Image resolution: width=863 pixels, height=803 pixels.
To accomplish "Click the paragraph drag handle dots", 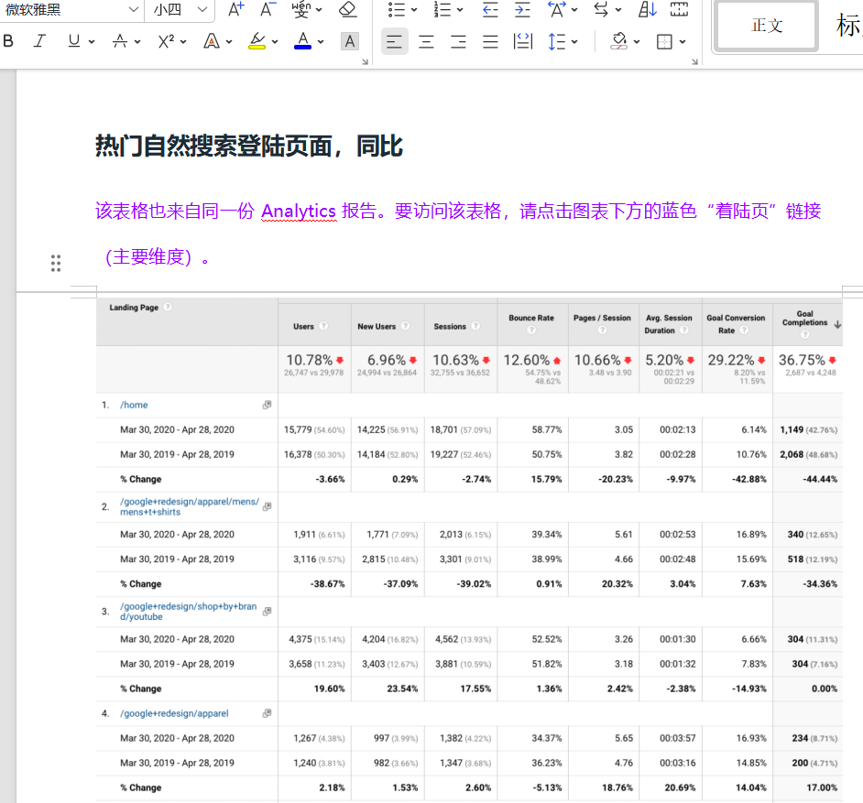I will pos(56,264).
